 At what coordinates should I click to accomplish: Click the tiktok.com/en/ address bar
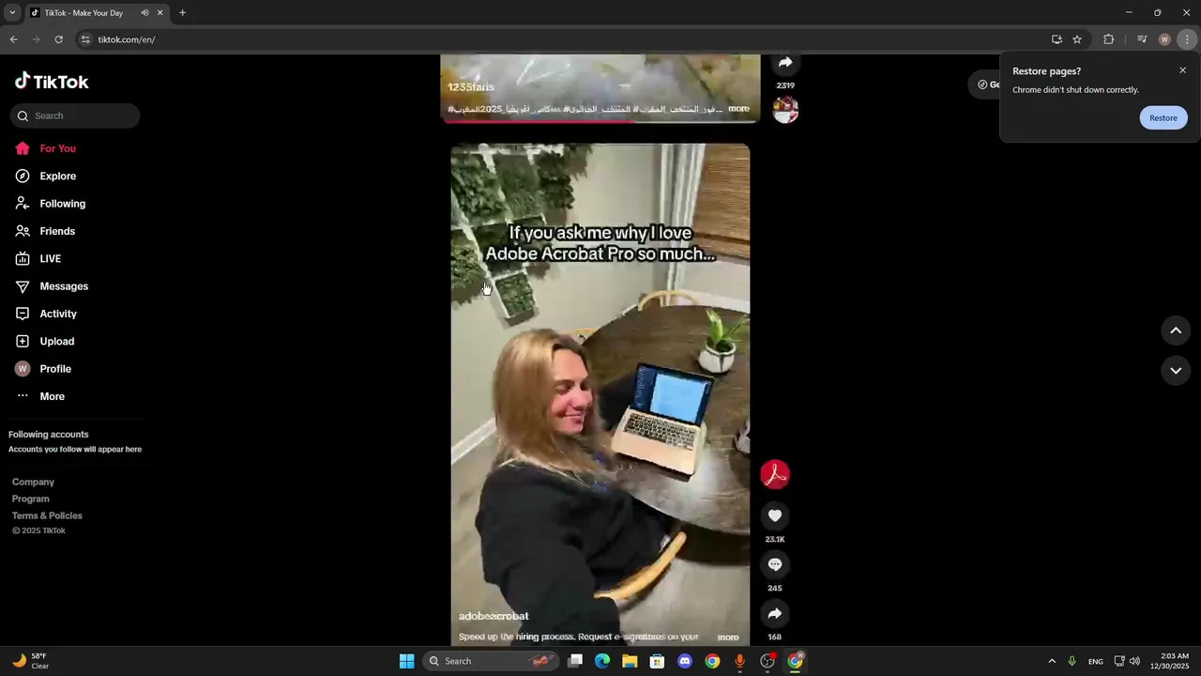pos(563,39)
